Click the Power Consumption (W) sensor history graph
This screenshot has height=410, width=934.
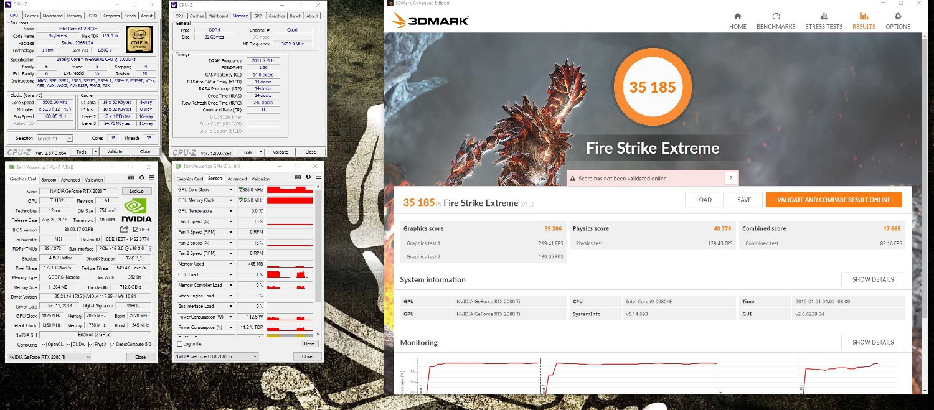point(290,317)
